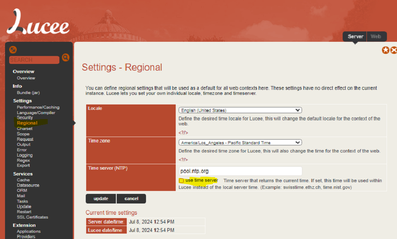Image resolution: width=397 pixels, height=239 pixels.
Task: Open Update services page
Action: 24,207
